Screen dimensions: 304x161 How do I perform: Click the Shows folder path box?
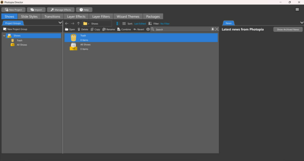tap(97, 24)
